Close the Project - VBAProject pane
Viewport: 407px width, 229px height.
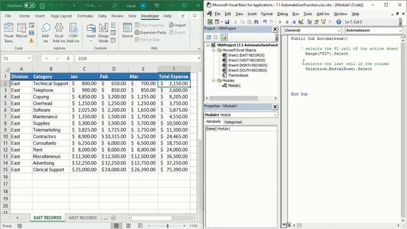click(275, 29)
